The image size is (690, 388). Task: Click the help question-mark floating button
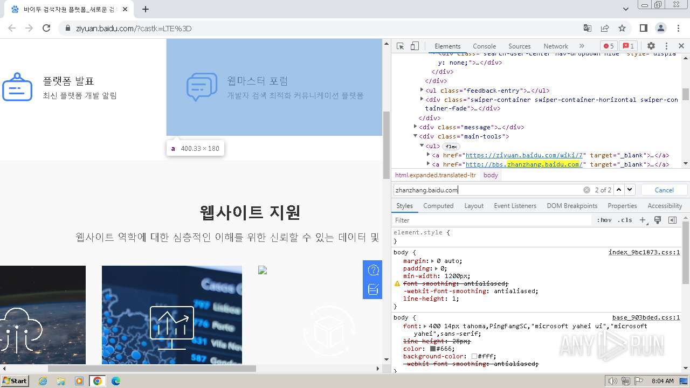(373, 270)
